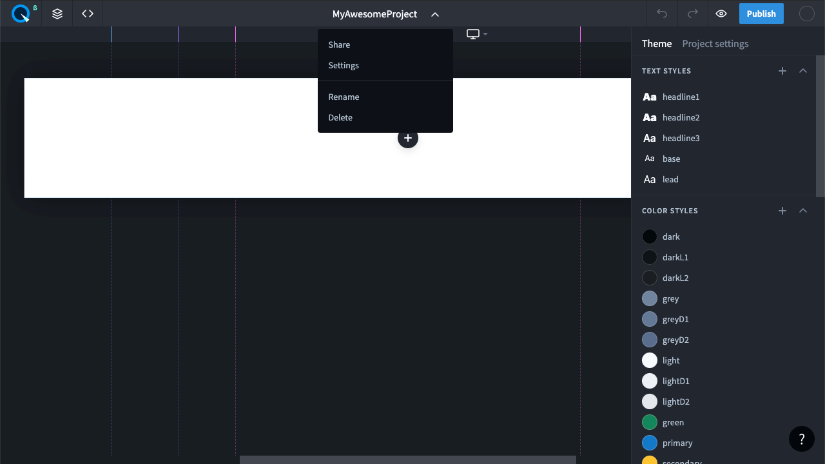825x464 pixels.
Task: Switch to Project settings tab
Action: point(715,44)
